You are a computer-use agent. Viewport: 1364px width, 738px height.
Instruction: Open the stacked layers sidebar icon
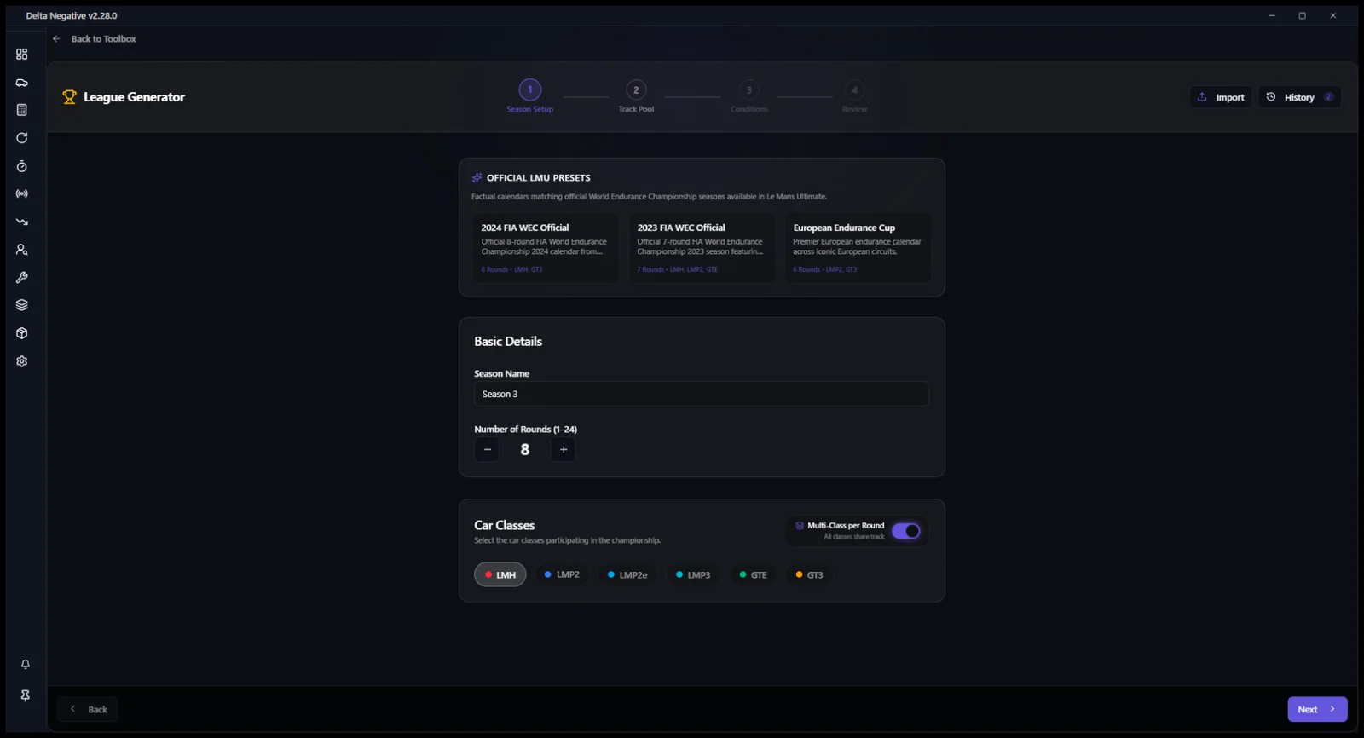point(22,305)
